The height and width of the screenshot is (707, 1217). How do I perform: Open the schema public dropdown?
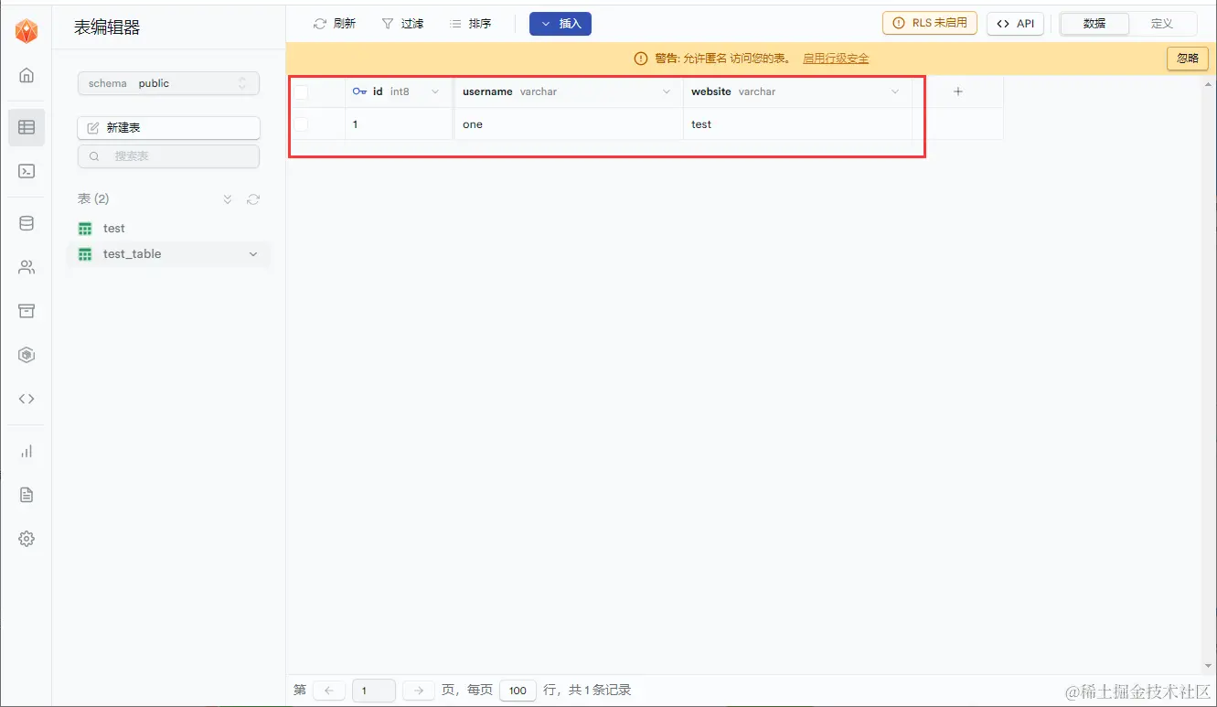pos(168,83)
